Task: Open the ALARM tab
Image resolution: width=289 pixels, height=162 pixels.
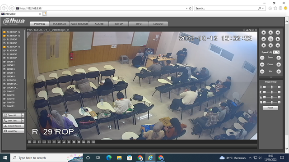Action: click(x=99, y=24)
